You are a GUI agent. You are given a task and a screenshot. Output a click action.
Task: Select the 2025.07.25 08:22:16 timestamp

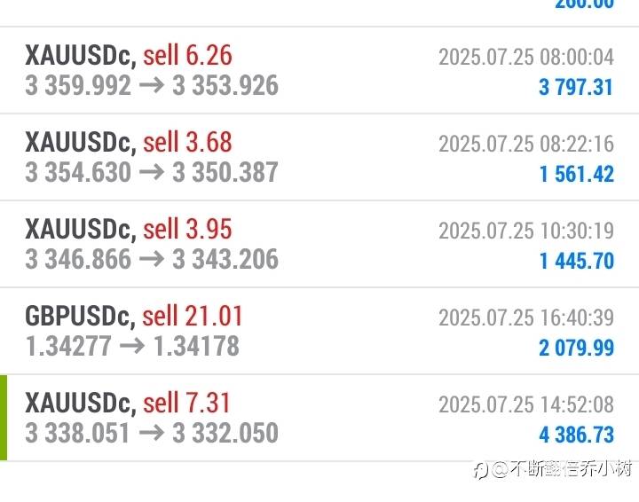[525, 144]
